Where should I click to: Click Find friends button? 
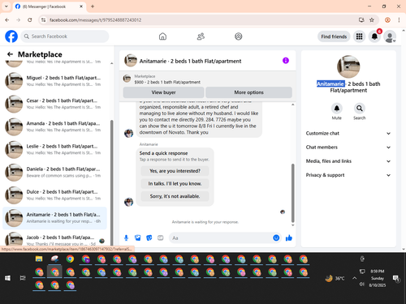334,36
